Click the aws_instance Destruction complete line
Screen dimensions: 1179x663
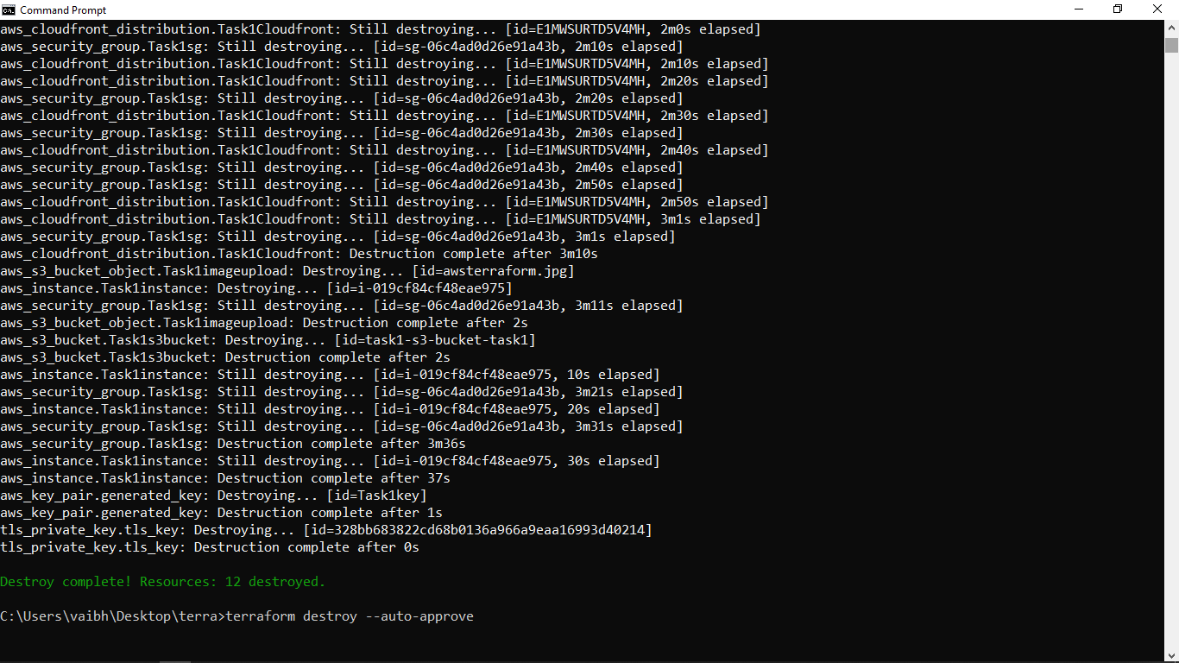click(224, 477)
